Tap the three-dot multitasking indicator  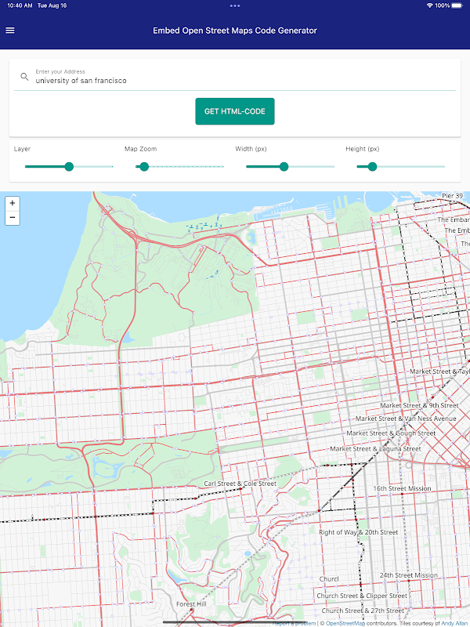tap(235, 5)
